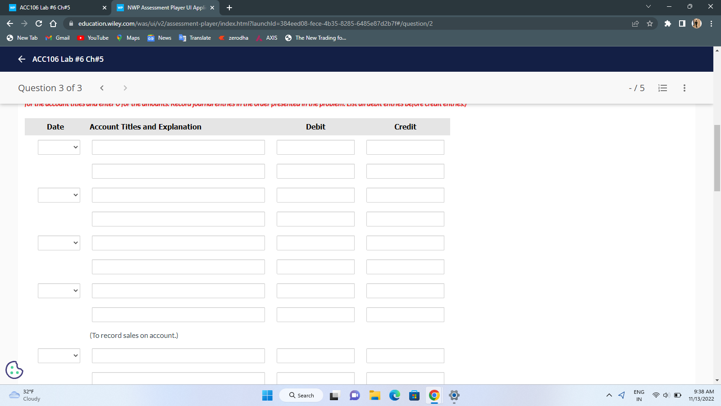Screen dimensions: 721x406
Task: Bookmark the page with the star icon
Action: click(650, 23)
